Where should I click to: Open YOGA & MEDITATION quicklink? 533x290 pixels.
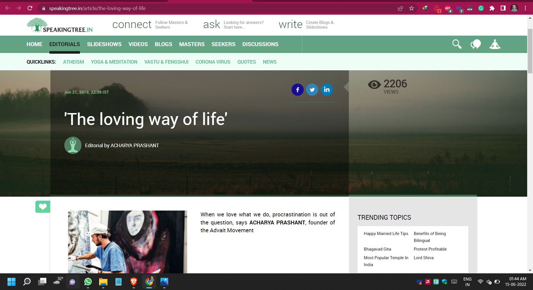[114, 62]
